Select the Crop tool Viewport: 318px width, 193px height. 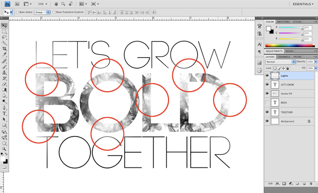click(x=4, y=49)
